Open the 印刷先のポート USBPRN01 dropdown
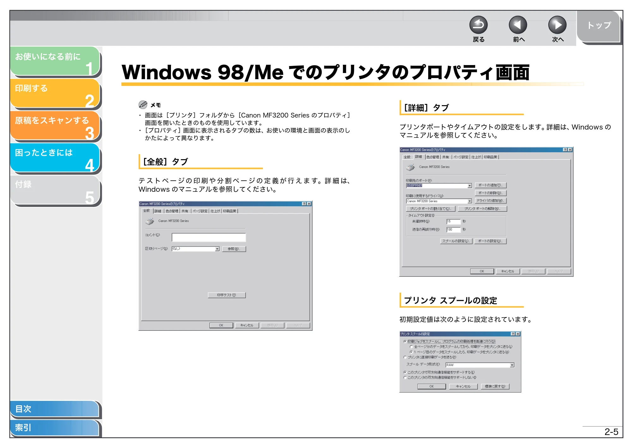Image resolution: width=632 pixels, height=447 pixels. point(470,186)
